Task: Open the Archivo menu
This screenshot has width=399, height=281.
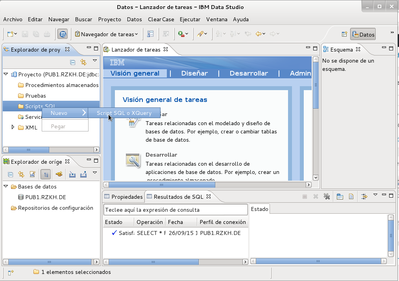Action: click(x=13, y=19)
